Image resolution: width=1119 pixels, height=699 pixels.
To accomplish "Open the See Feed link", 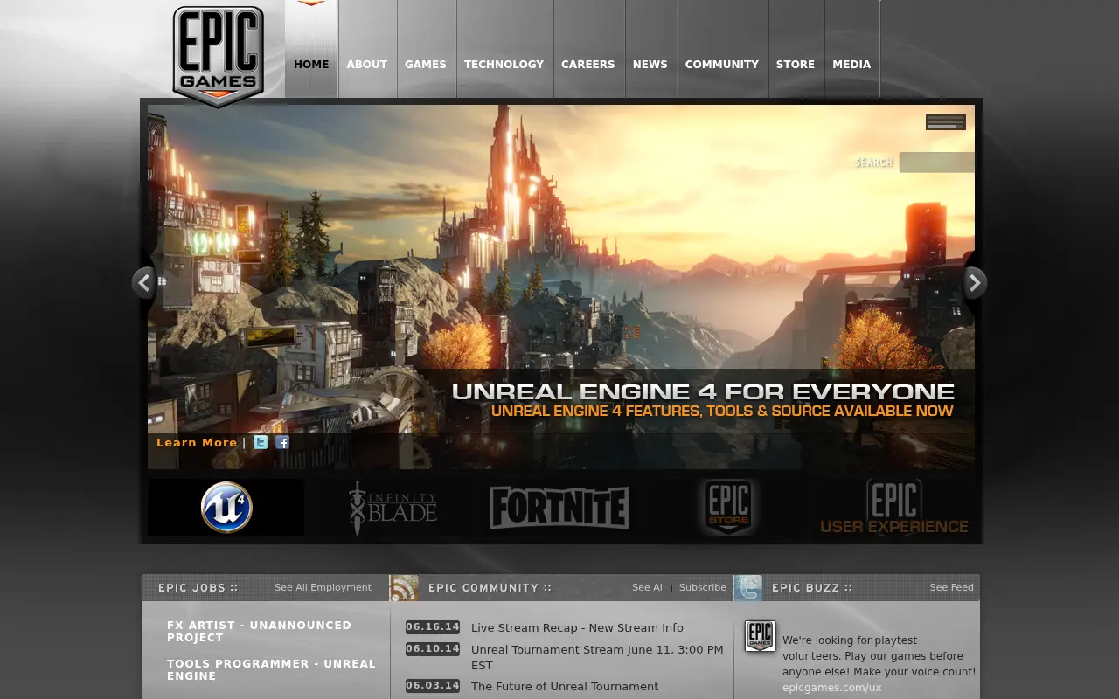I will 952,588.
